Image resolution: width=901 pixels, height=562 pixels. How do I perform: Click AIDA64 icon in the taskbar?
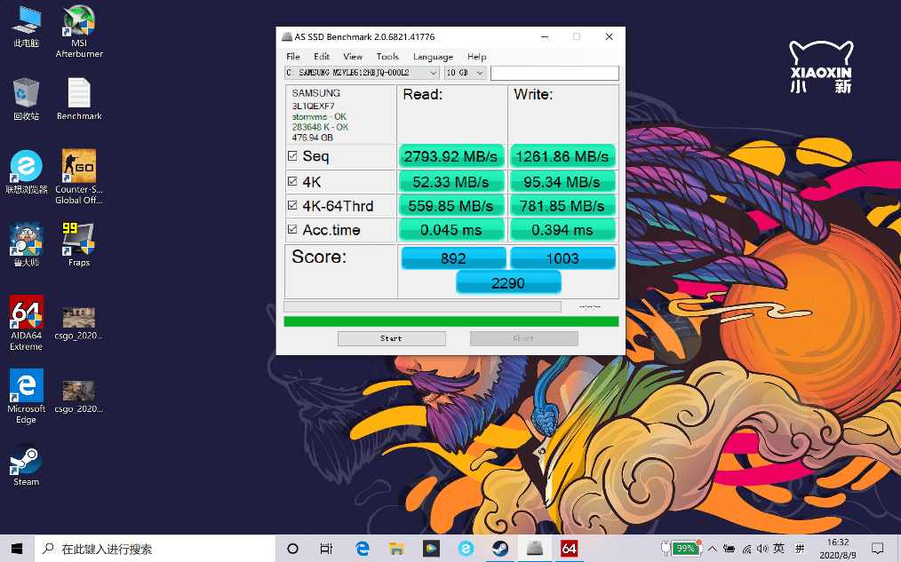point(569,549)
